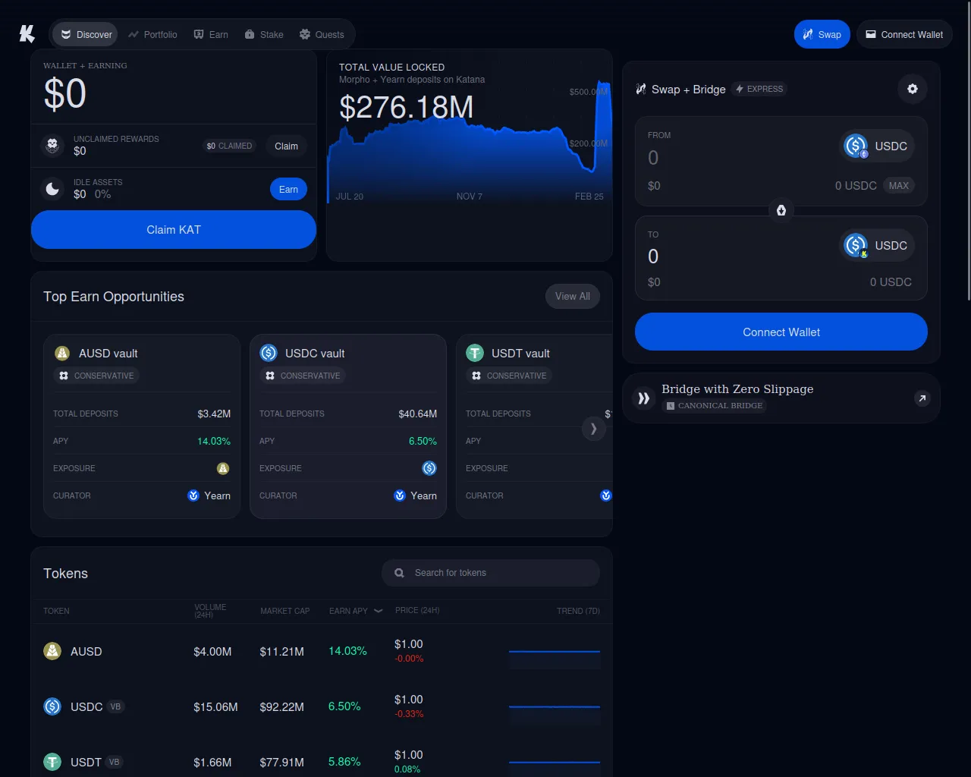Click the Earn button for idle assets
The image size is (971, 777).
[288, 189]
